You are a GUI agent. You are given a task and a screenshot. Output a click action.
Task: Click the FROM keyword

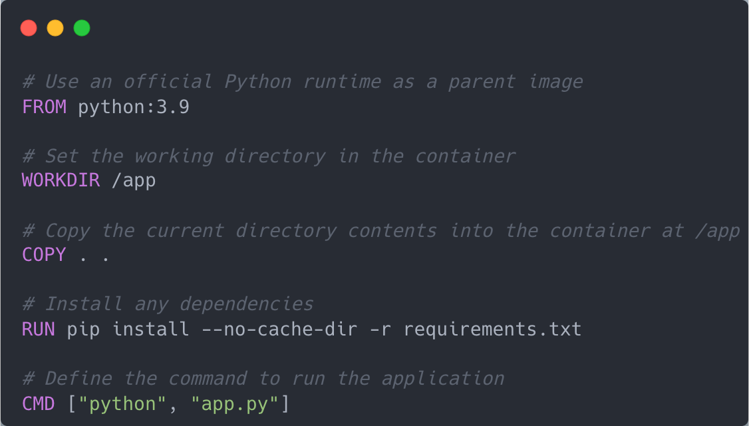pos(45,106)
